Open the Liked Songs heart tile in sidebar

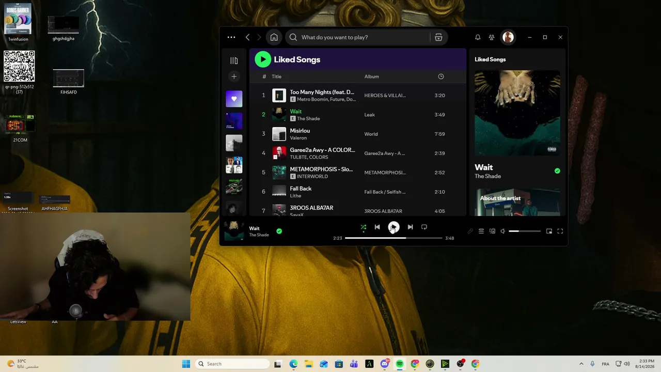point(234,99)
